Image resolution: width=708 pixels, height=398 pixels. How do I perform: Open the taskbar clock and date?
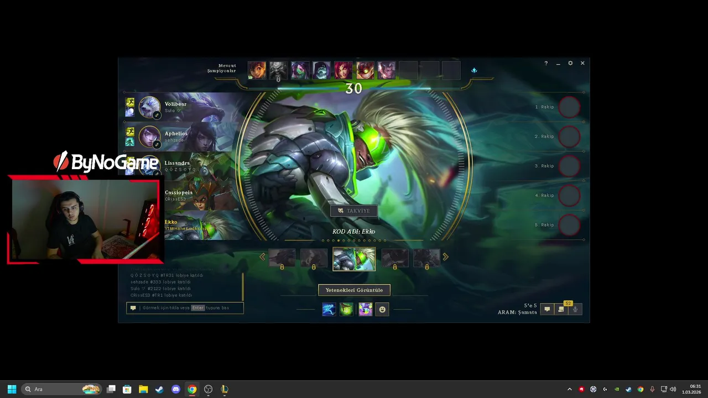[x=693, y=389]
